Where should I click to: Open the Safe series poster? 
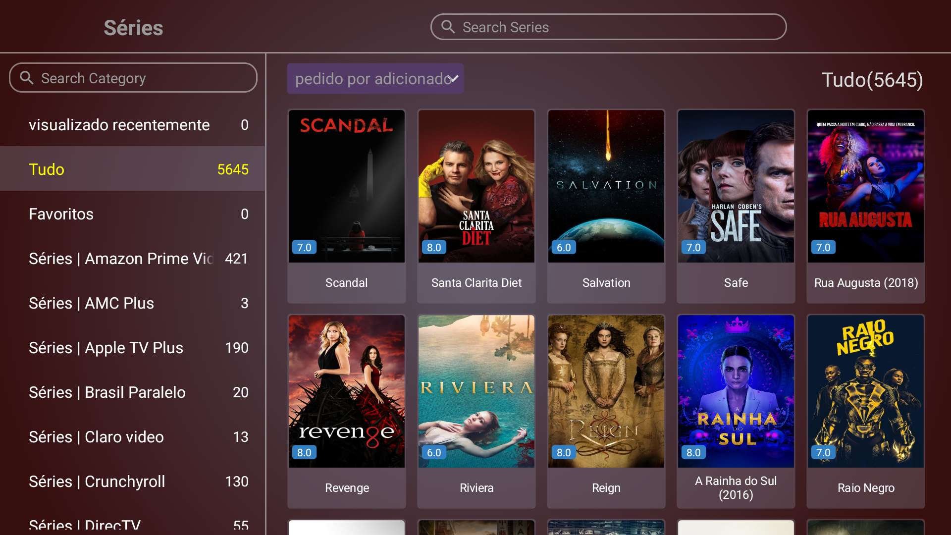736,186
